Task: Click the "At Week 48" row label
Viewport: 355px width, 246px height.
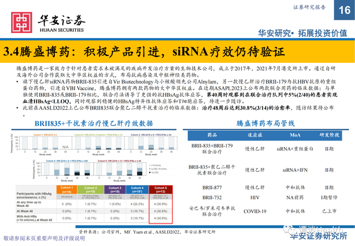Action: point(25,211)
